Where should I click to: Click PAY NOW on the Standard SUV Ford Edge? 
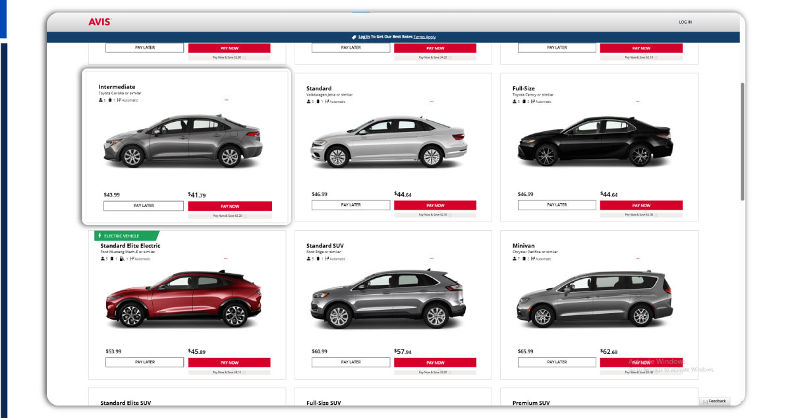pos(436,362)
